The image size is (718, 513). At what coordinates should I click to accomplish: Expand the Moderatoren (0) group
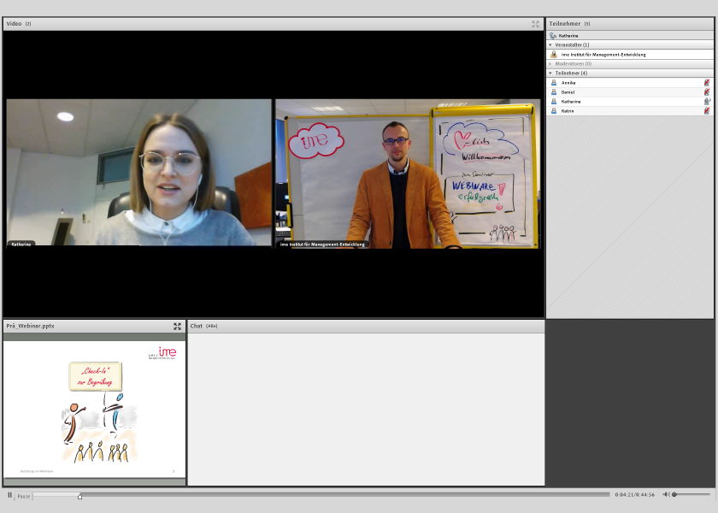[550, 63]
